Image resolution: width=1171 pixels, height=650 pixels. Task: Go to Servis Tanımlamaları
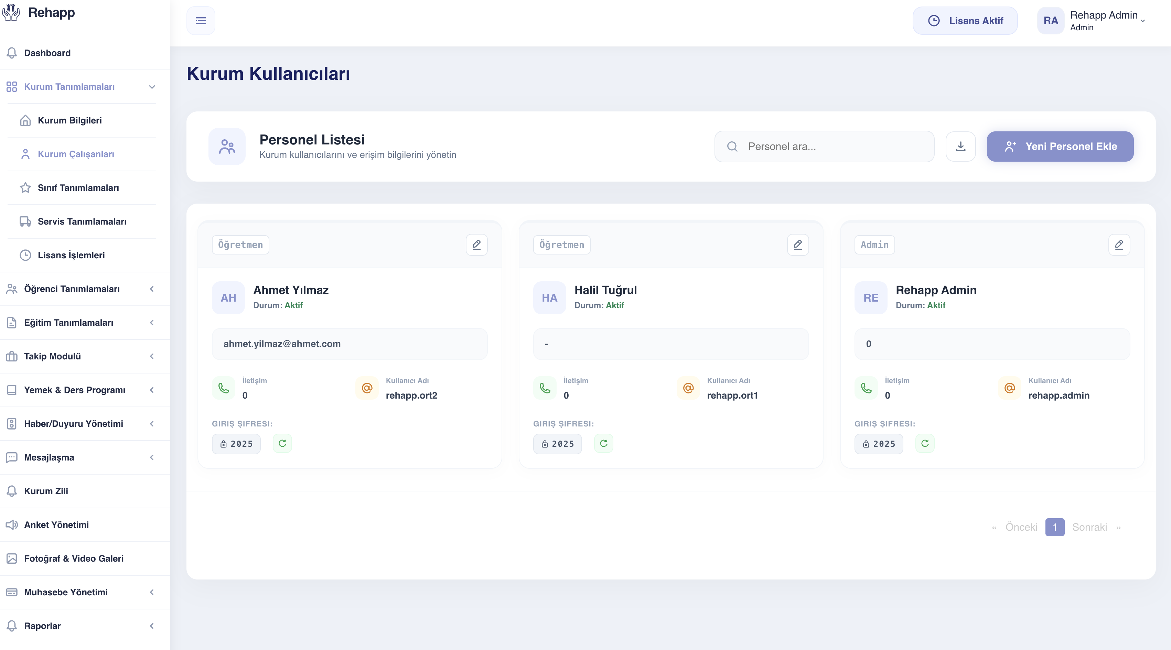pyautogui.click(x=82, y=221)
